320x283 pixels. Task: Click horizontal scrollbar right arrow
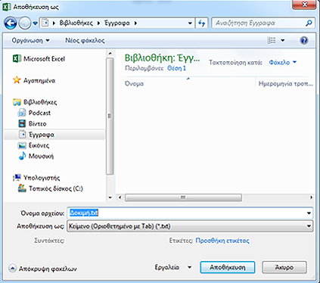[312, 197]
